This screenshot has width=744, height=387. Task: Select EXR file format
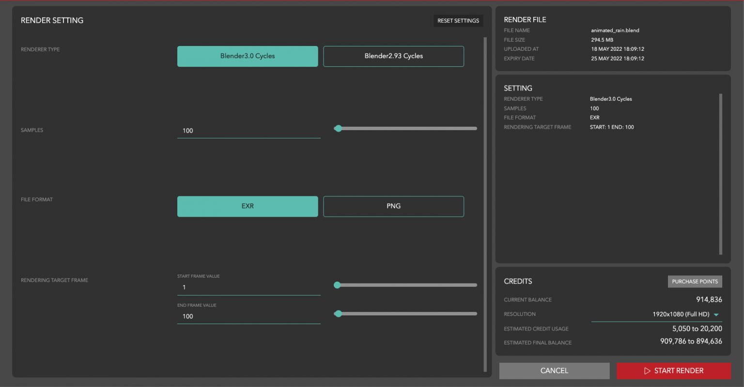247,206
